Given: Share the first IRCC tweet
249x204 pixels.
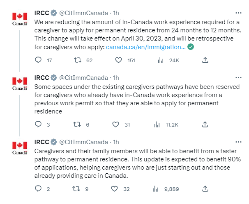Looking at the screenshot, I should pyautogui.click(x=205, y=60).
